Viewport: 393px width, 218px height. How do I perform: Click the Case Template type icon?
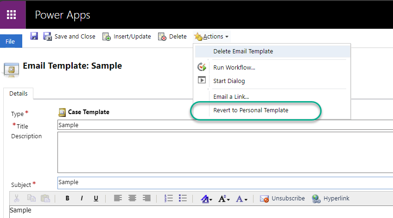pyautogui.click(x=62, y=112)
